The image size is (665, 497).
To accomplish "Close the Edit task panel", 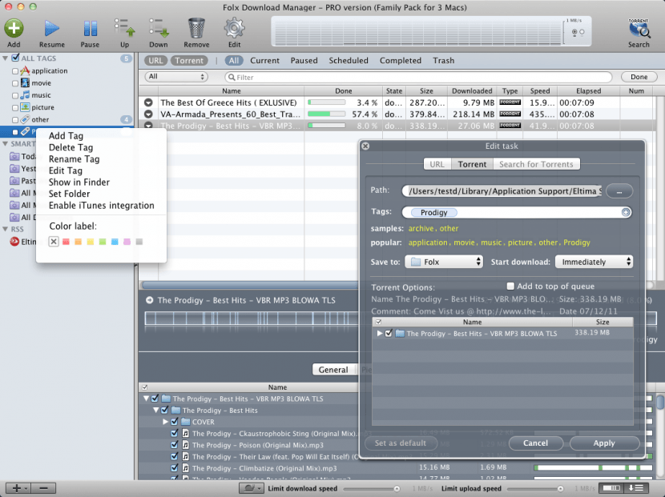I will click(365, 146).
